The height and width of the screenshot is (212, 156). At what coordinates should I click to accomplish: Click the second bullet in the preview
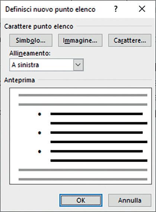(39, 133)
